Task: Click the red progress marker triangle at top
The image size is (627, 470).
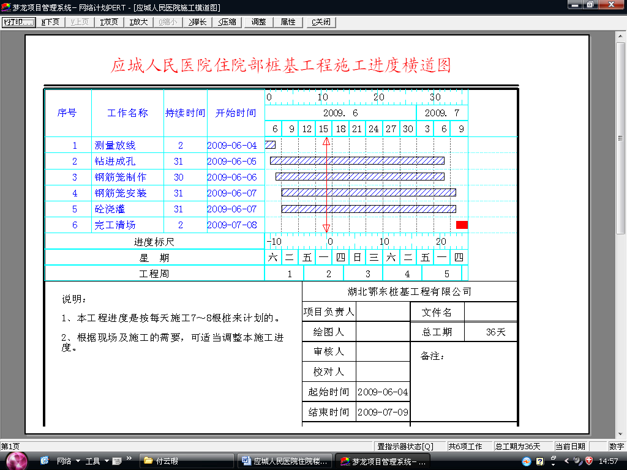Action: point(326,142)
